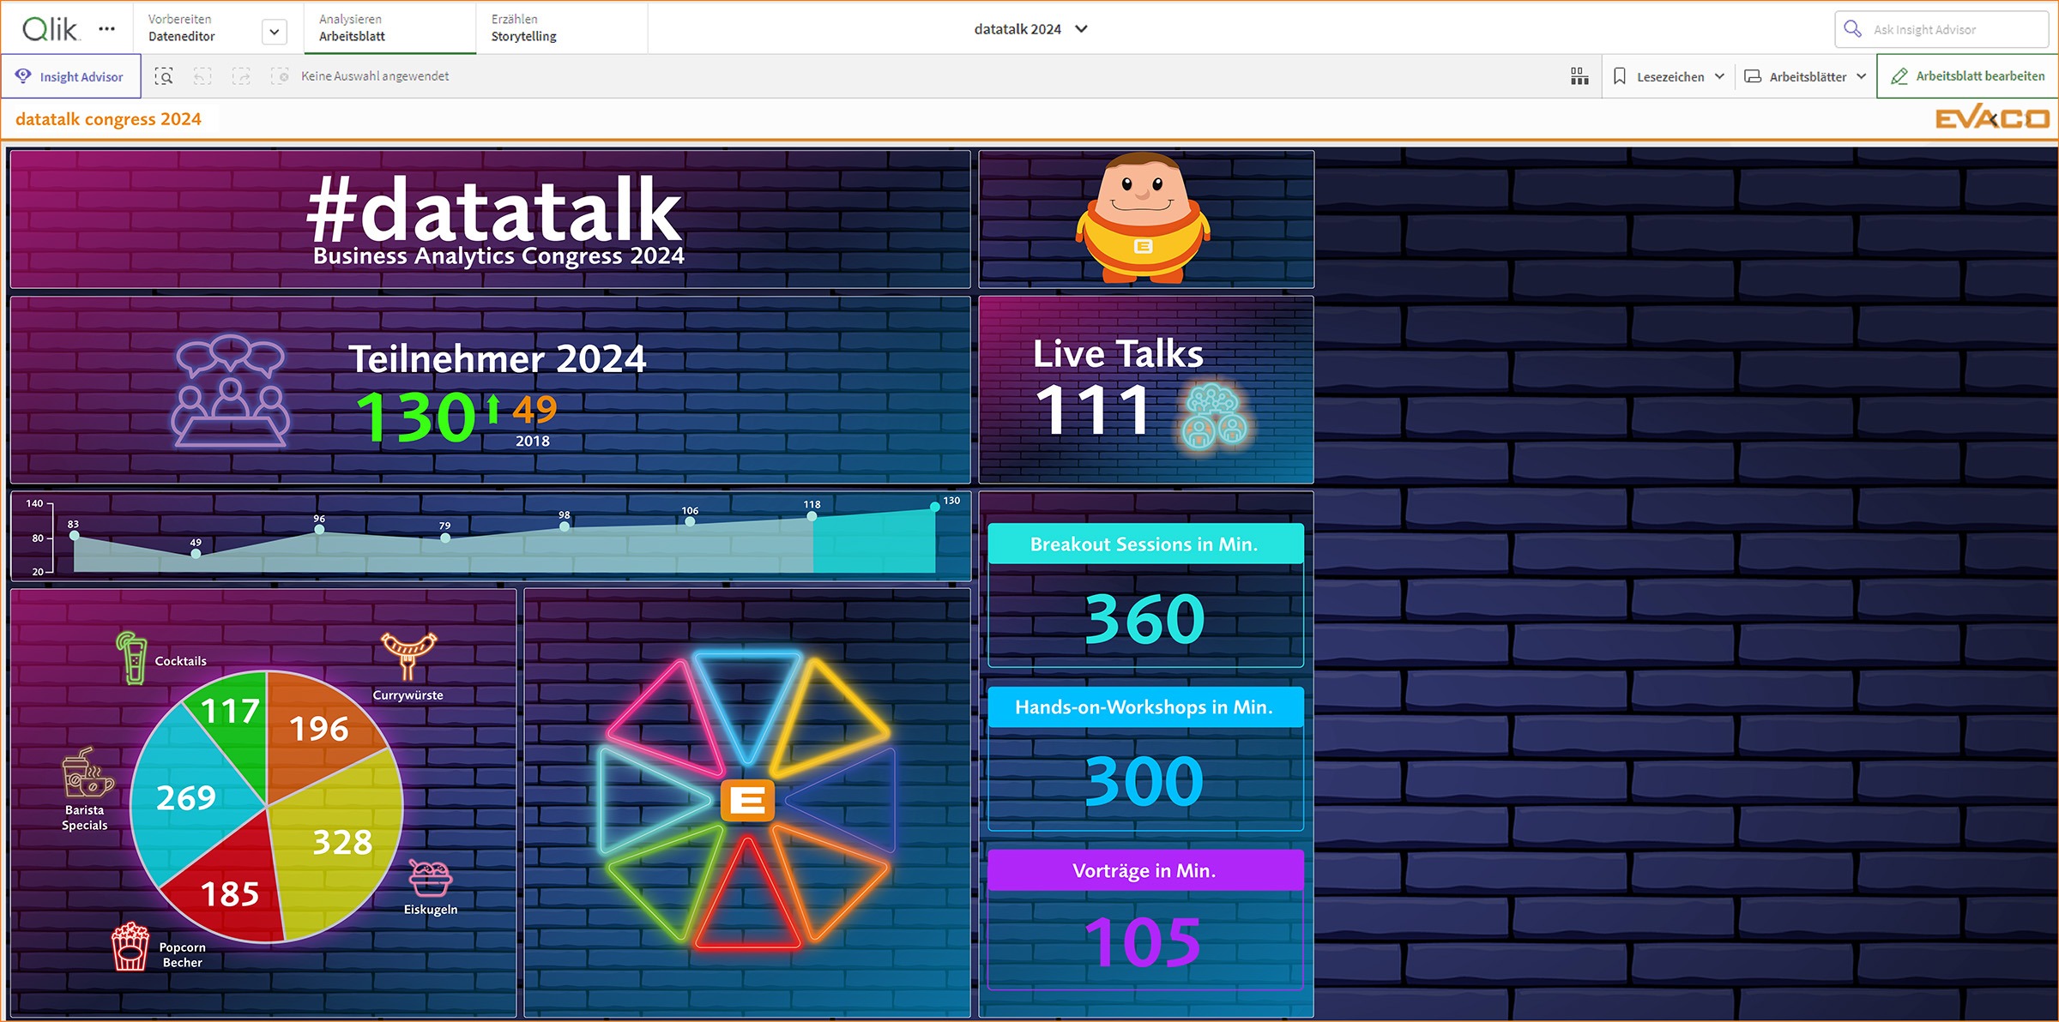Viewport: 2059px width, 1022px height.
Task: Click the Lesezeichen bookmark icon
Action: click(x=1619, y=76)
